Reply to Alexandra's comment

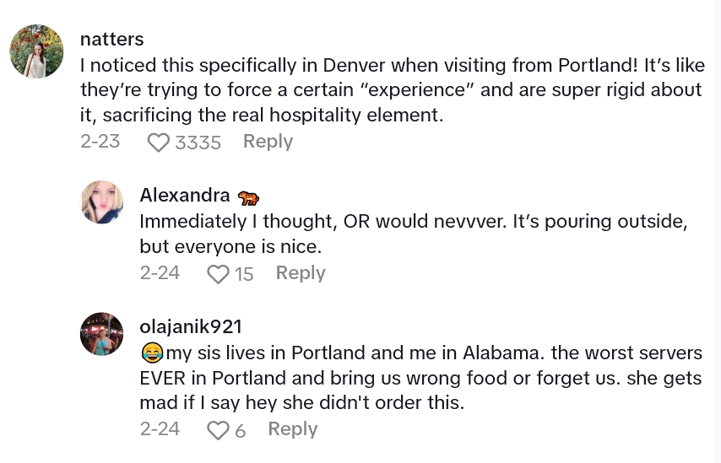click(x=301, y=273)
